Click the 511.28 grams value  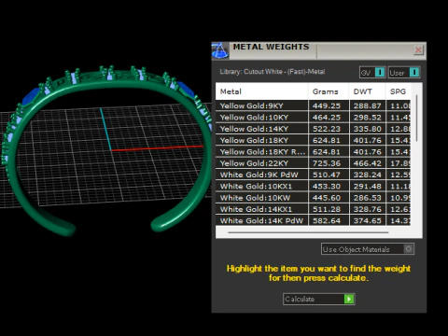[x=327, y=209]
